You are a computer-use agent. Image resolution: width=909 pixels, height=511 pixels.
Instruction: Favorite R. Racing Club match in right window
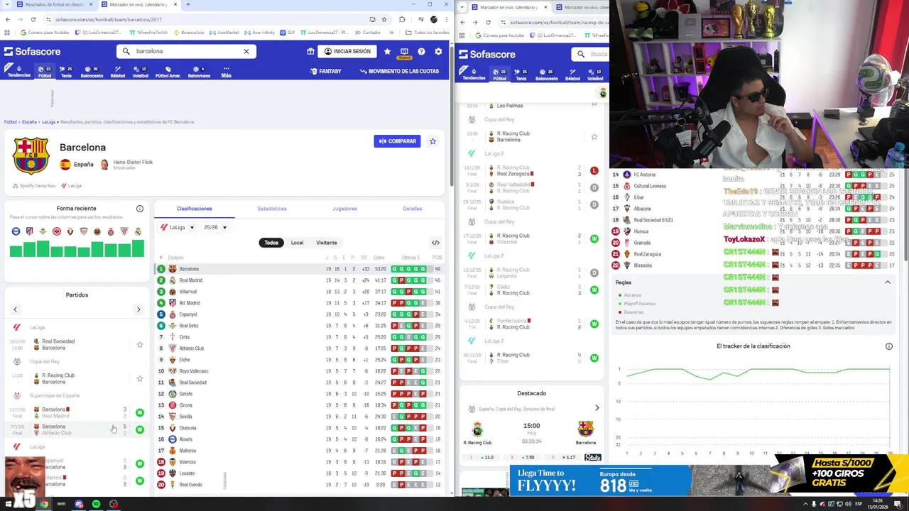point(594,137)
